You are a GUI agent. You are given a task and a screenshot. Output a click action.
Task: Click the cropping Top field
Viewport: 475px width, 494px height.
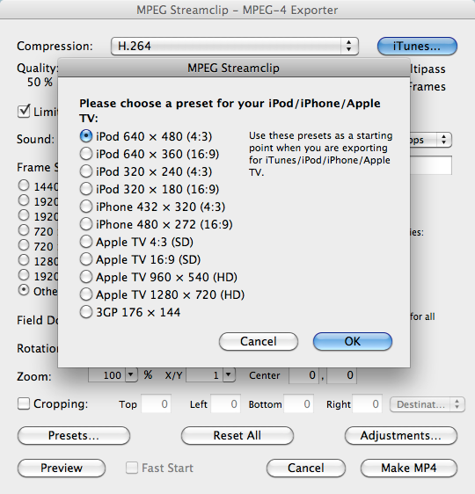157,403
